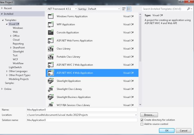The image size is (194, 135).
Task: Enable Add to source control checkbox
Action: tap(142, 124)
